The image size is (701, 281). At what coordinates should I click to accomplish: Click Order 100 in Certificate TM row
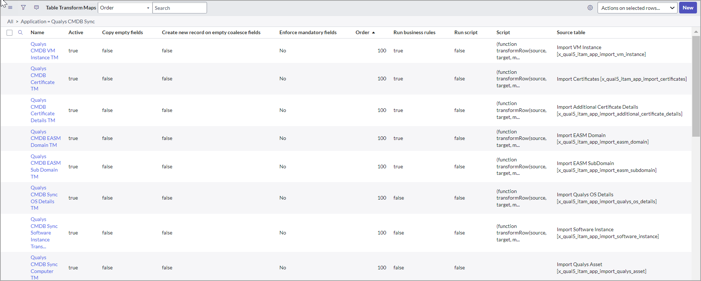tap(382, 79)
